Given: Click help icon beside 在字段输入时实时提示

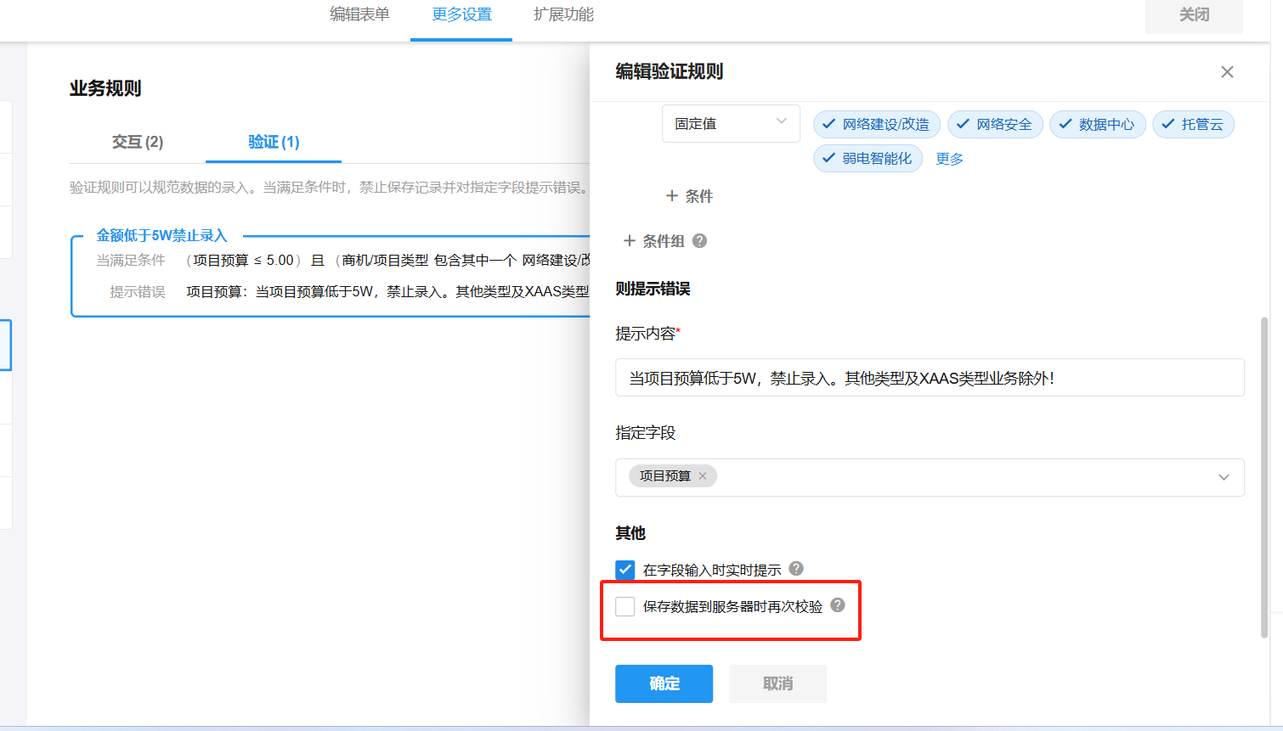Looking at the screenshot, I should click(796, 569).
